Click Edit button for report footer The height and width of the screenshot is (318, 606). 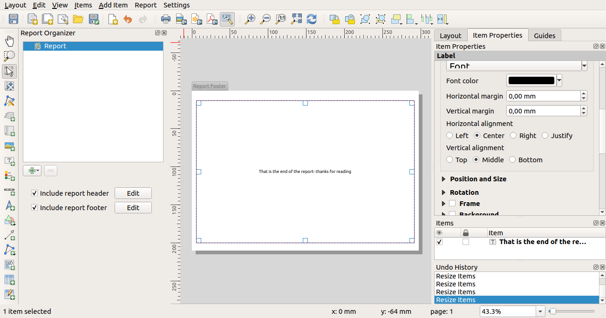coord(133,208)
